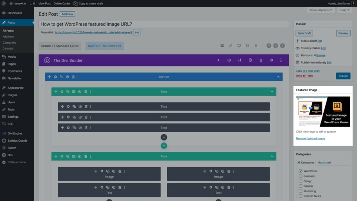Screen dimensions: 357x201
Task: Switch to the Most Used categories tab
Action: click(324, 163)
